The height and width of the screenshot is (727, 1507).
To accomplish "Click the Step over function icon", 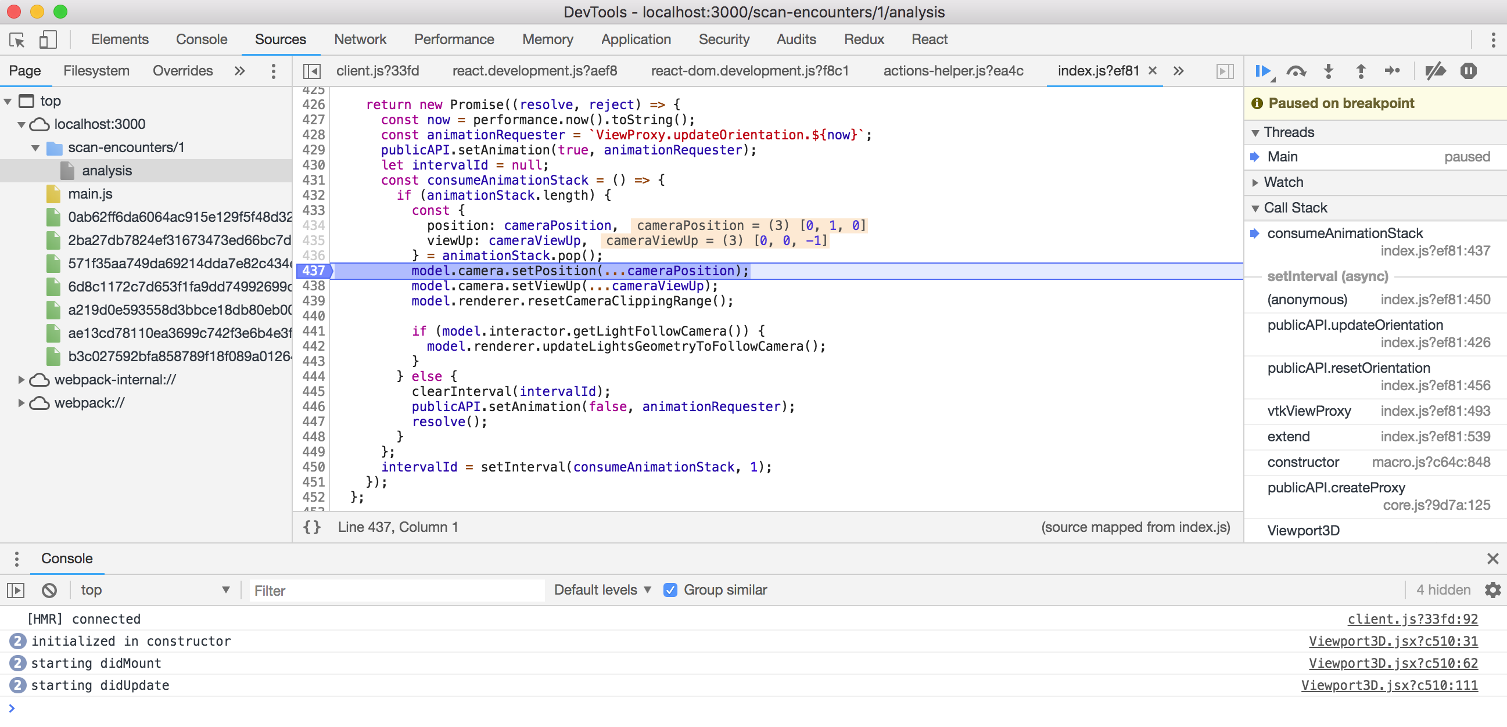I will click(1296, 71).
